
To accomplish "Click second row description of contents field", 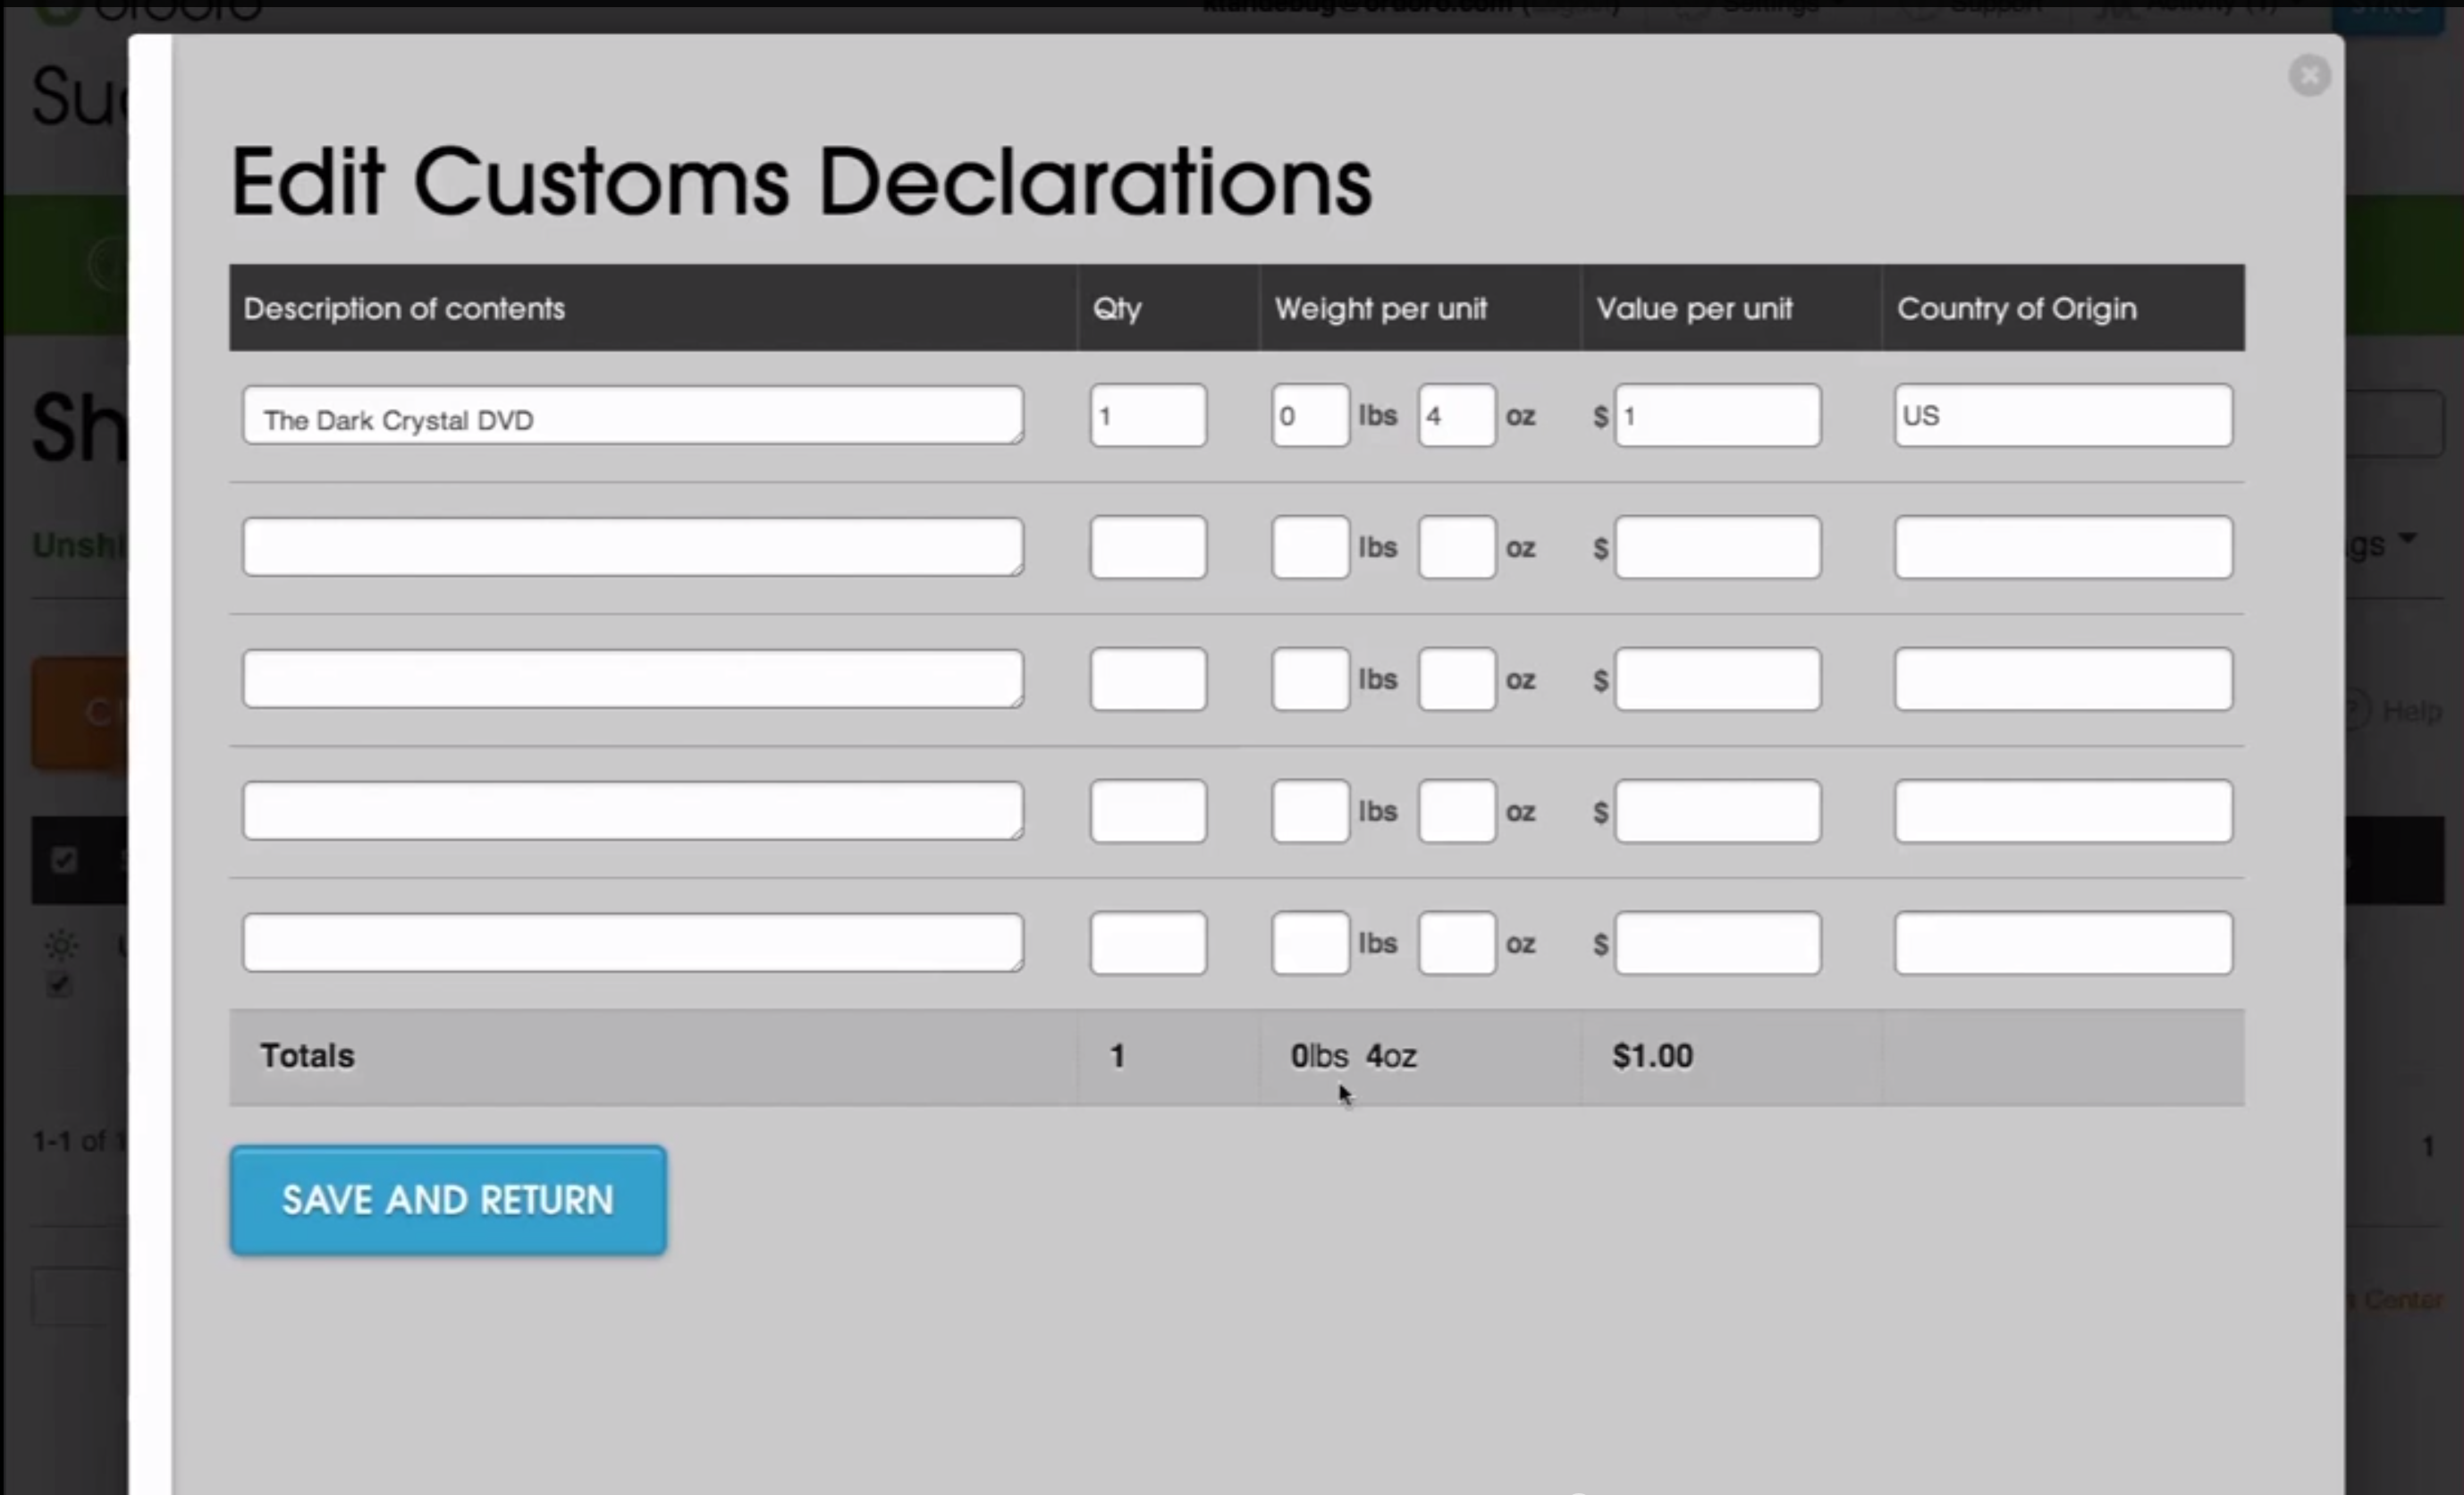I will point(632,548).
